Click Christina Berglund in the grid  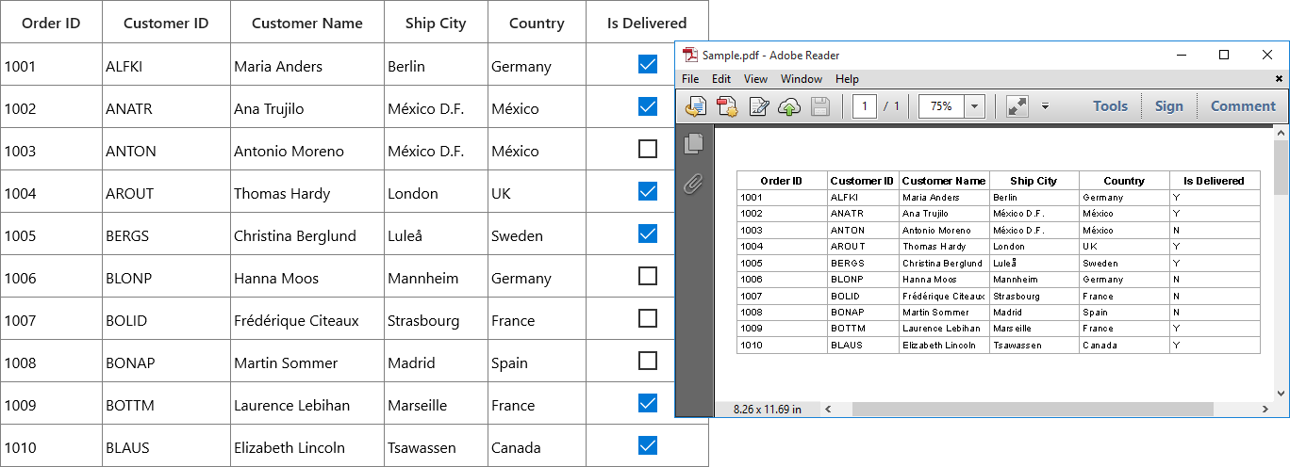307,233
